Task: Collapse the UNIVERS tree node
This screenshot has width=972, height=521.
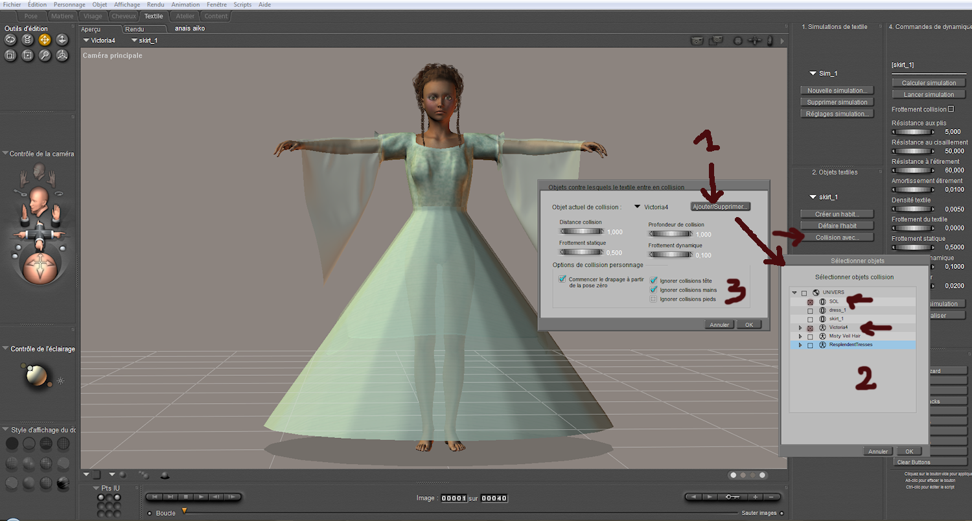Action: 794,293
